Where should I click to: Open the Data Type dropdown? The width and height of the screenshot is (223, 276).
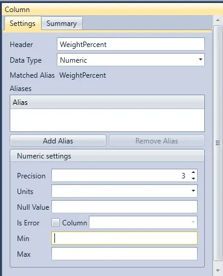[131, 60]
